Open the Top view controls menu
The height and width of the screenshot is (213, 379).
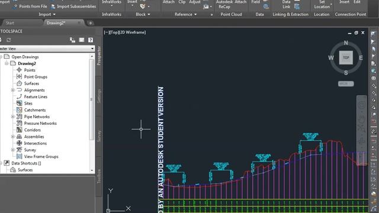coord(114,33)
